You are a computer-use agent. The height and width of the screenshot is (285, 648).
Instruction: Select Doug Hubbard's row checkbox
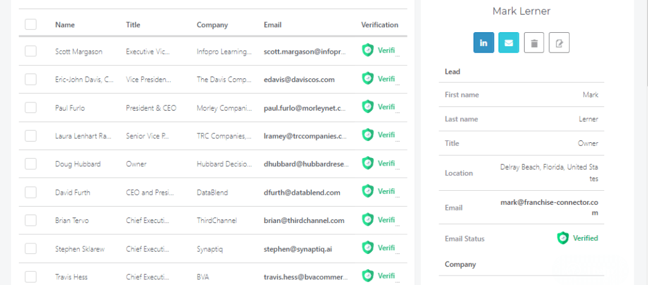pos(30,164)
